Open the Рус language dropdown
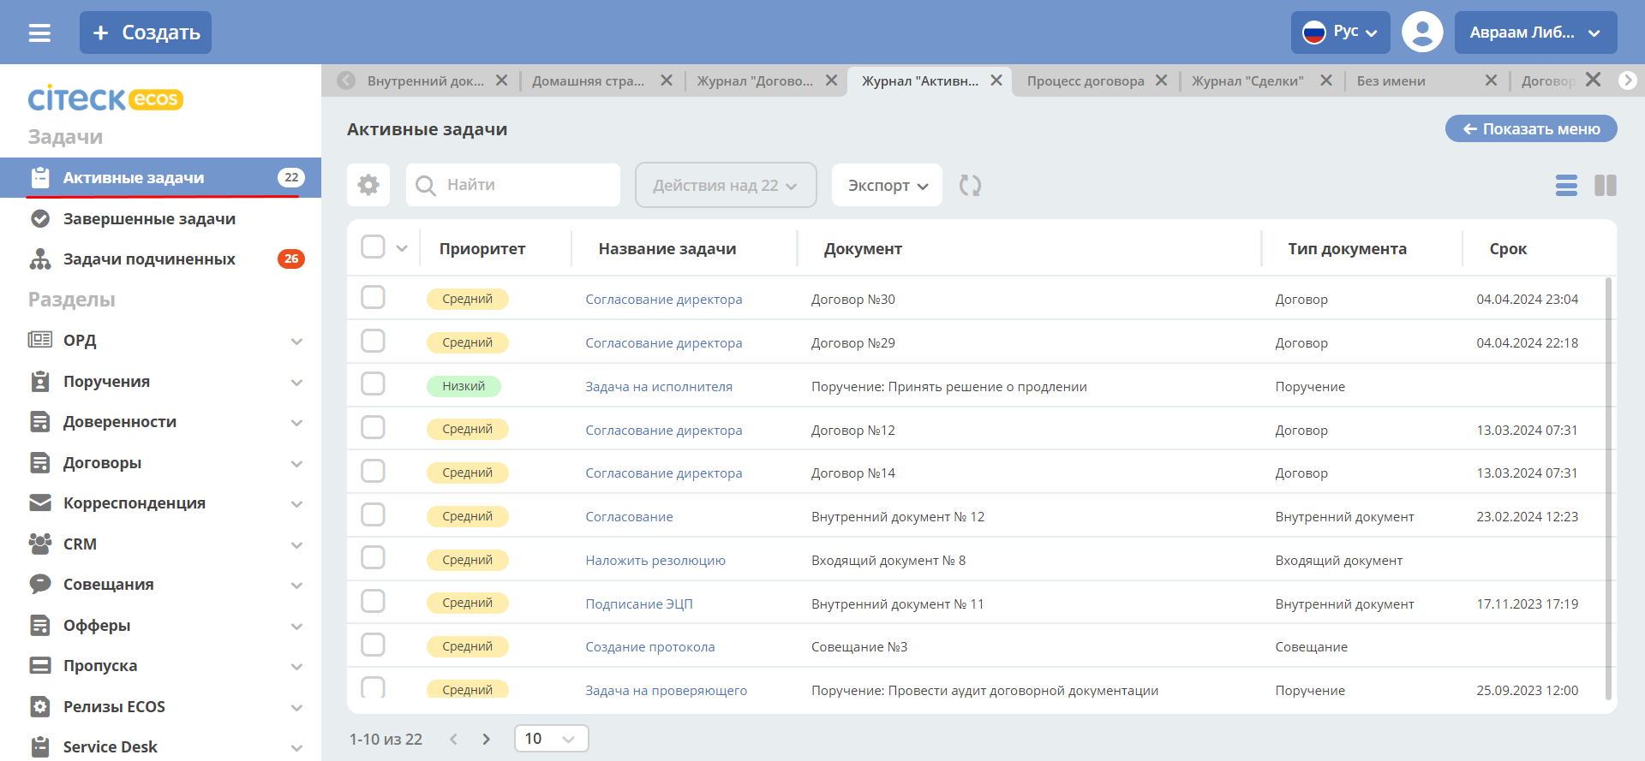The height and width of the screenshot is (761, 1645). tap(1340, 33)
